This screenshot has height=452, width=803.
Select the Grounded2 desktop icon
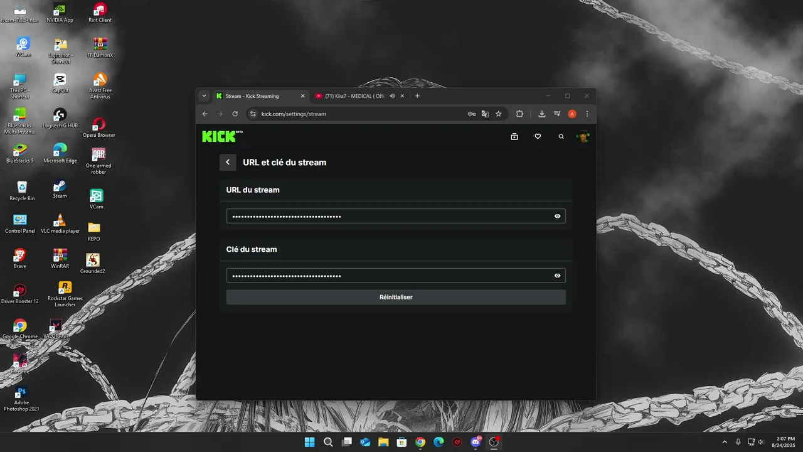(x=93, y=264)
